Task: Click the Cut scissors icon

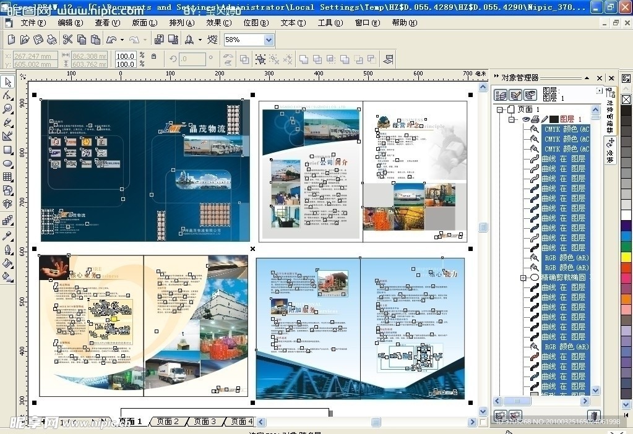Action: point(67,40)
